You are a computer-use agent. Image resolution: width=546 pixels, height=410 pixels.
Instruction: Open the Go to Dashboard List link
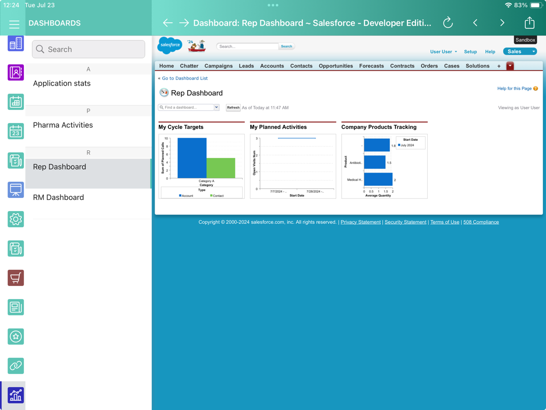point(184,78)
